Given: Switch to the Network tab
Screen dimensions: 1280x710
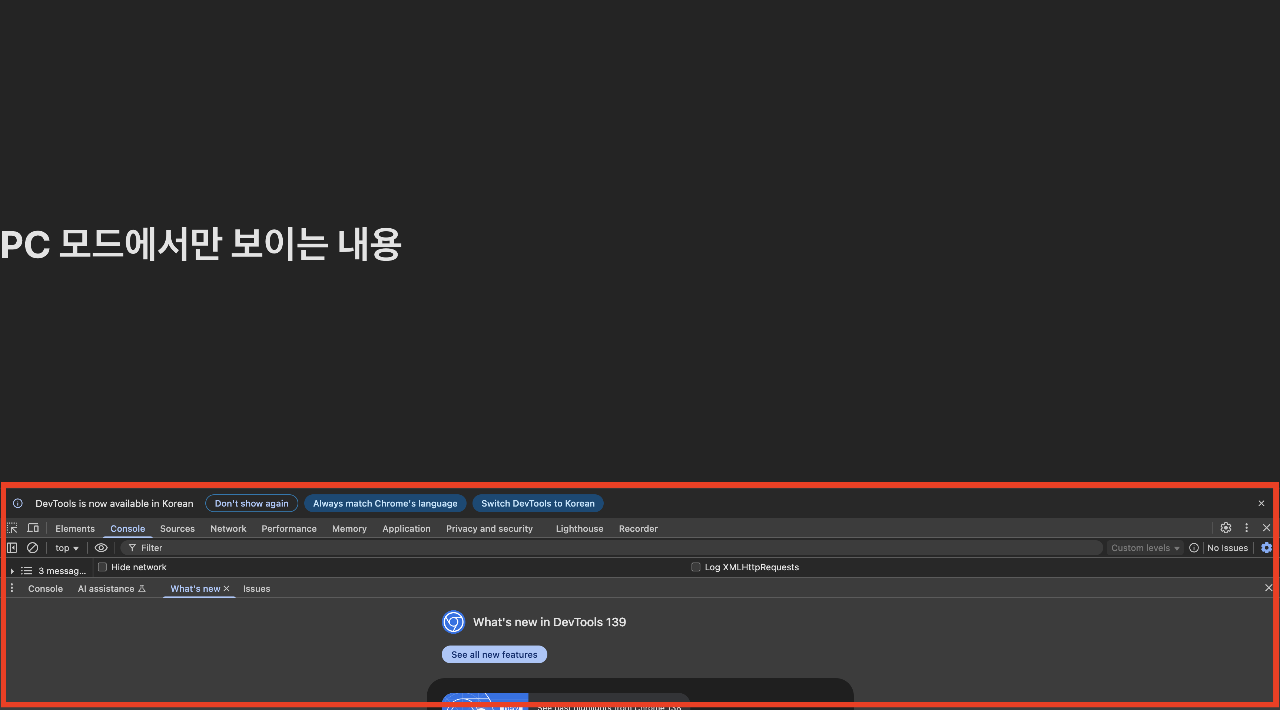Looking at the screenshot, I should coord(228,529).
